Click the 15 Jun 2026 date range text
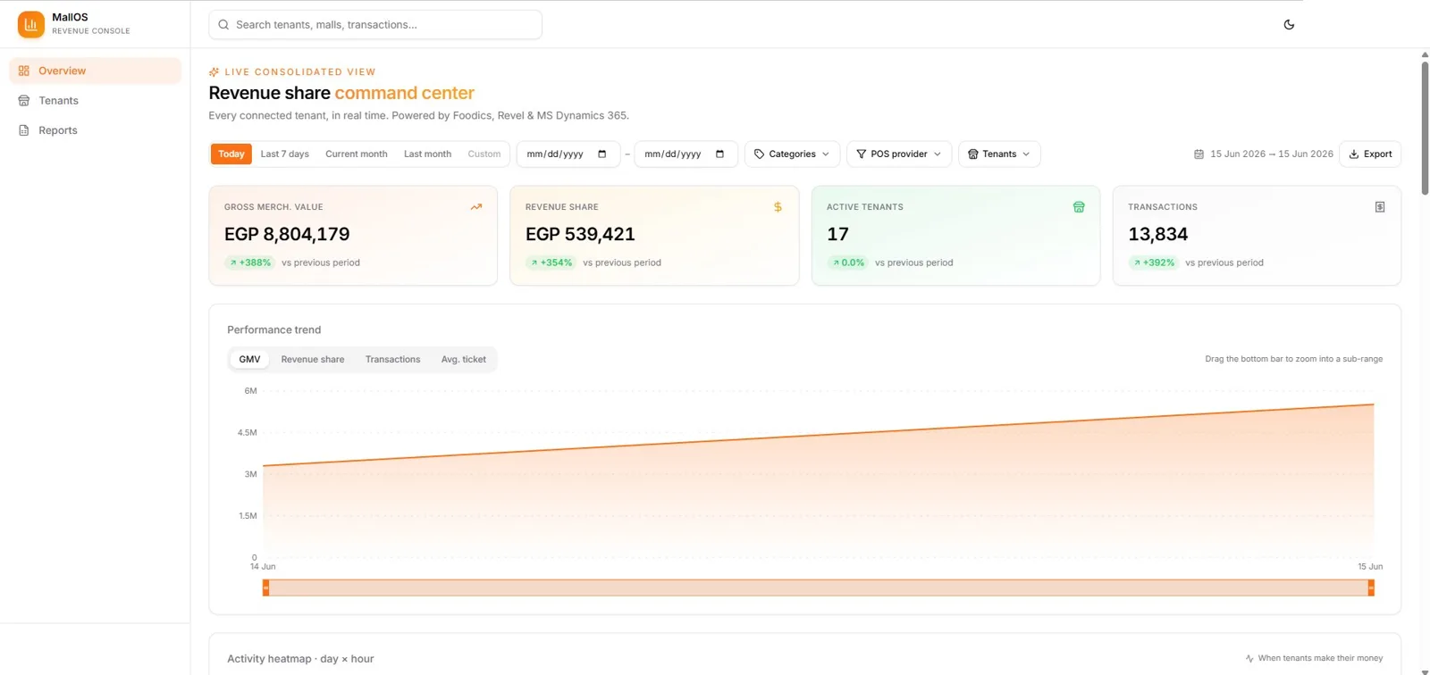Image resolution: width=1430 pixels, height=675 pixels. coord(1272,154)
